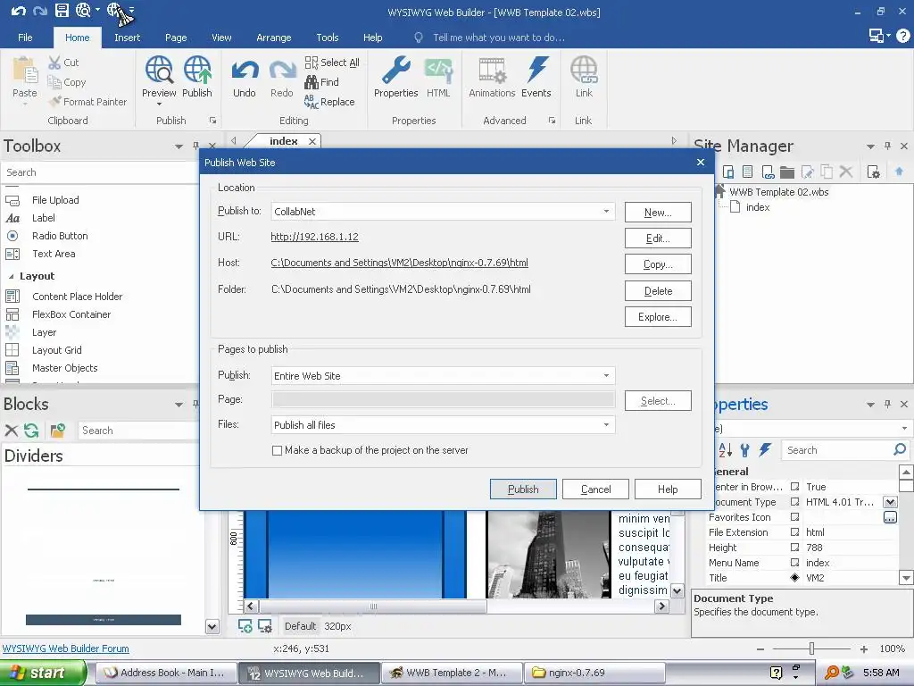The image size is (914, 686).
Task: Select the index document tab
Action: (x=284, y=141)
